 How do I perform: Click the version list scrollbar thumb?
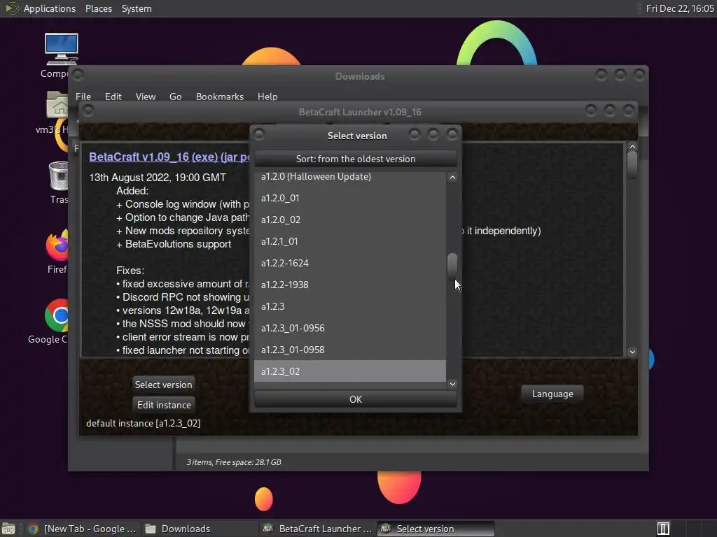point(452,266)
